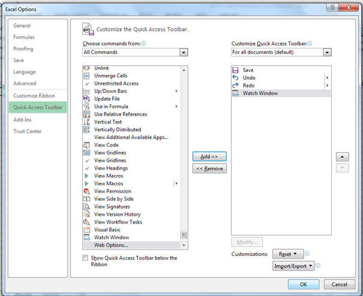Click the View Signatures icon
This screenshot has width=363, height=296.
[86, 207]
